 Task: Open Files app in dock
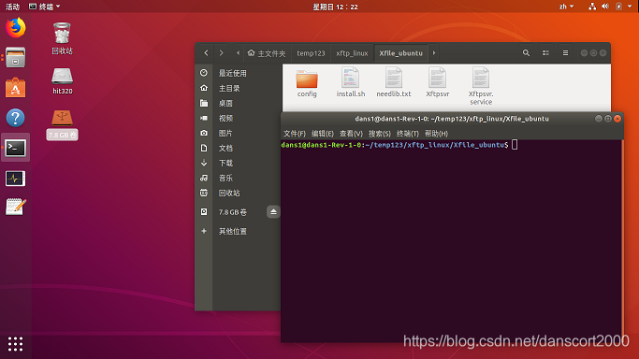point(16,57)
